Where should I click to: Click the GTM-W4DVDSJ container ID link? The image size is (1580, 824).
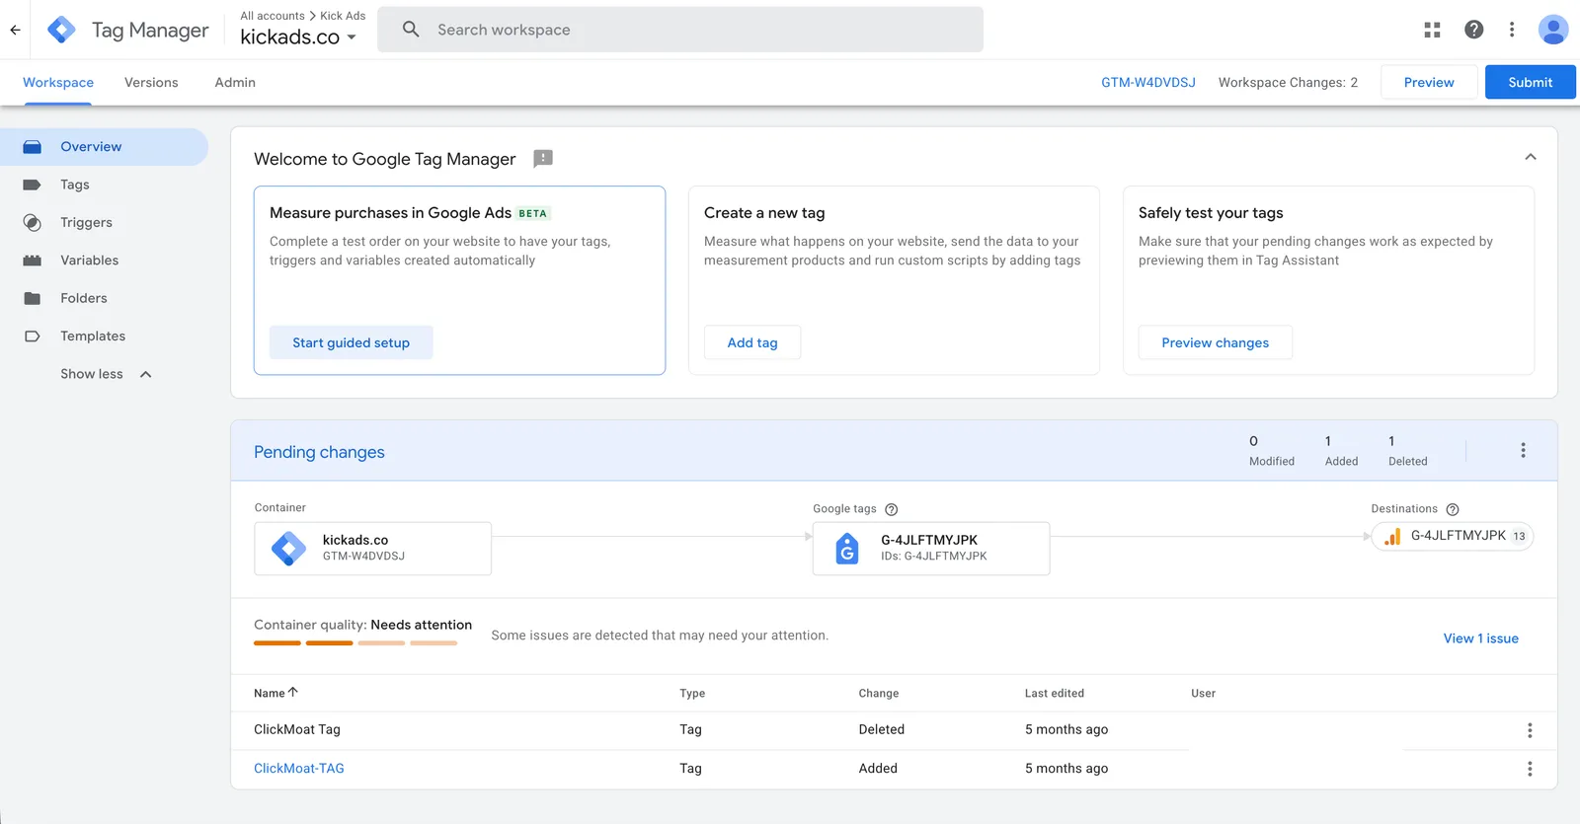pos(1148,83)
